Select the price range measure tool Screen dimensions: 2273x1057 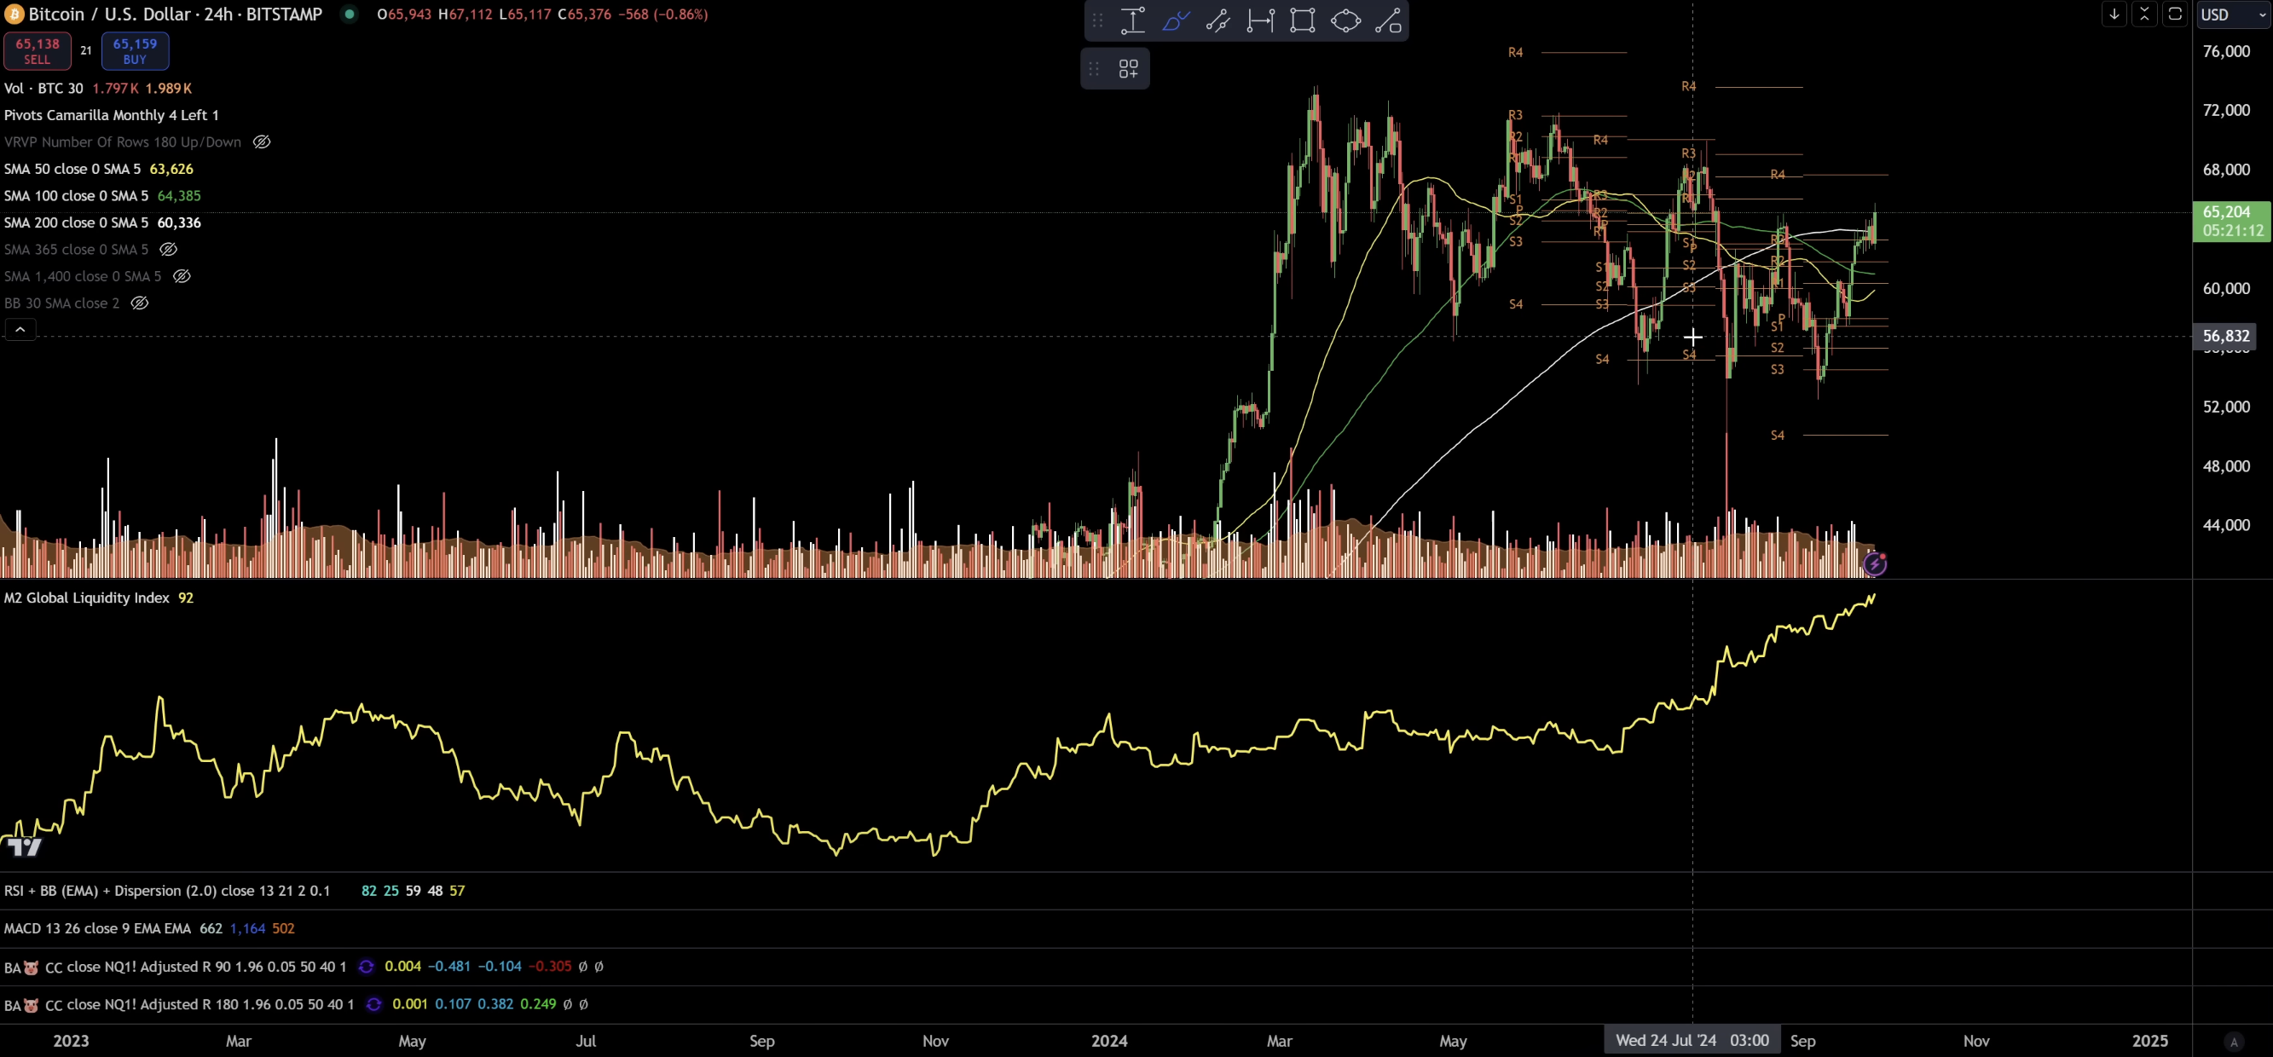coord(1133,20)
